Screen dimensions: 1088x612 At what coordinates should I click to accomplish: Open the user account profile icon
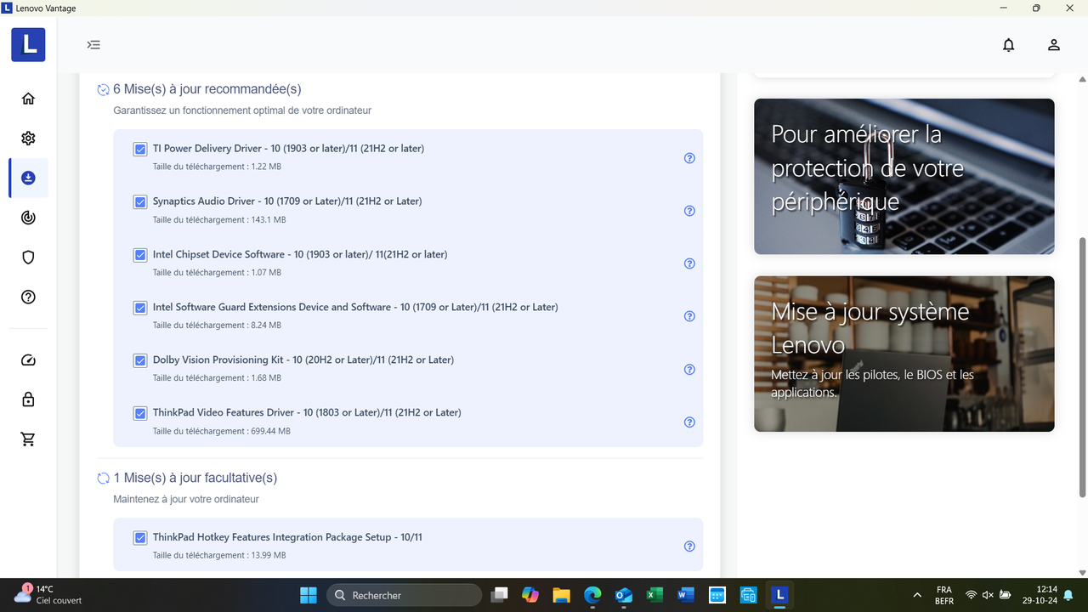1054,45
